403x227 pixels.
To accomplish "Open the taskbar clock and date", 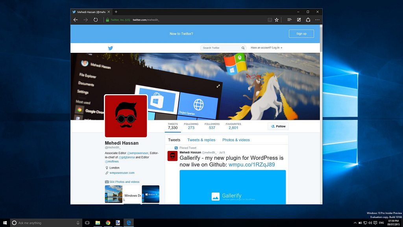I will [x=394, y=223].
